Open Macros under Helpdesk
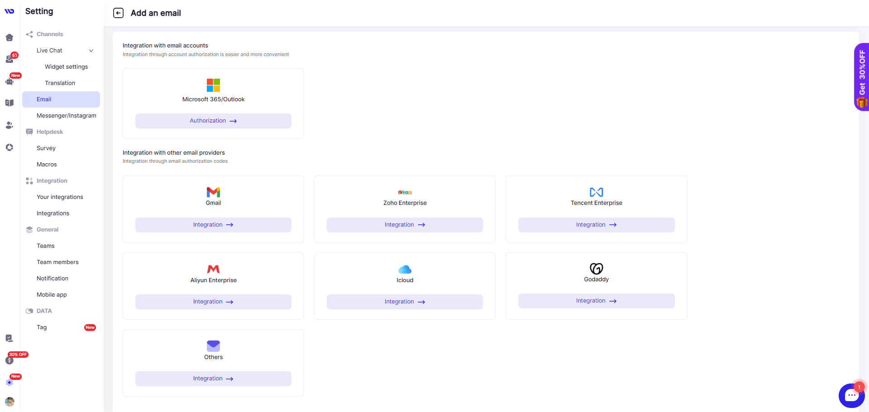Screen dimensions: 869x412 [47, 165]
